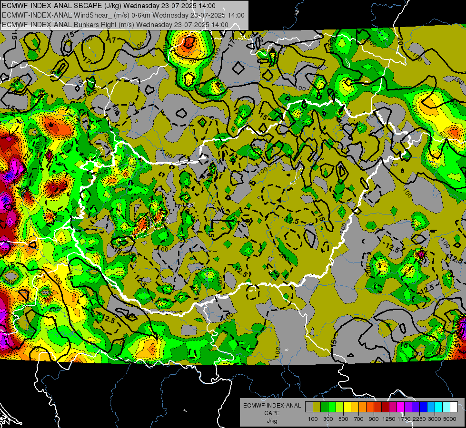Select the bright green legend swatch
The image size is (466, 428).
click(332, 407)
